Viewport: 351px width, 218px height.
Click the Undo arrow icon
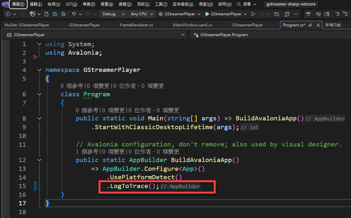(74, 14)
